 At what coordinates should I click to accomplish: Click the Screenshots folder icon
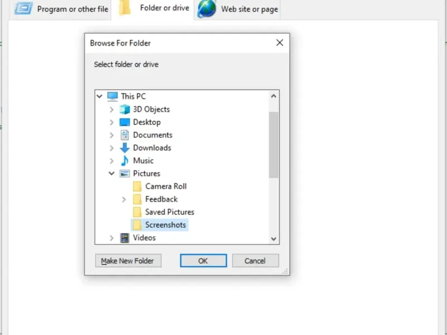(137, 225)
